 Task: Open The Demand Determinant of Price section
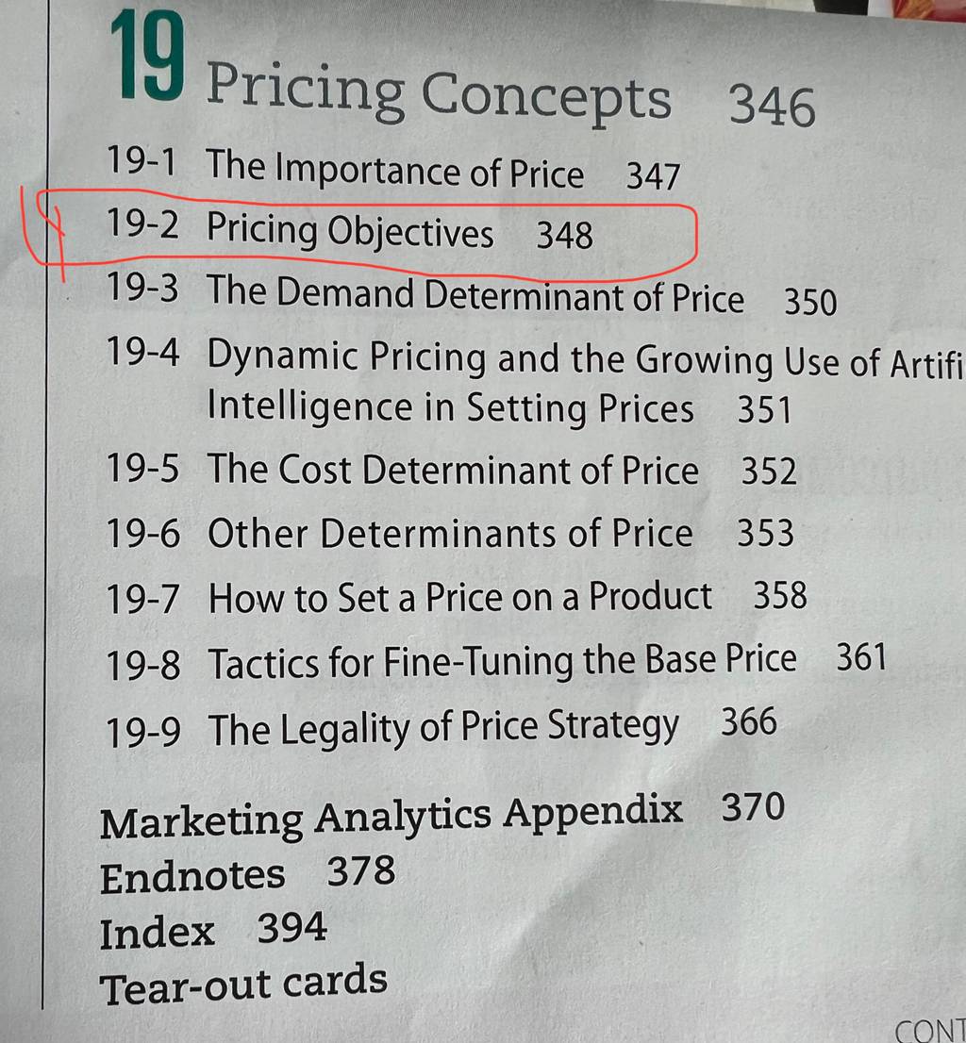click(475, 296)
